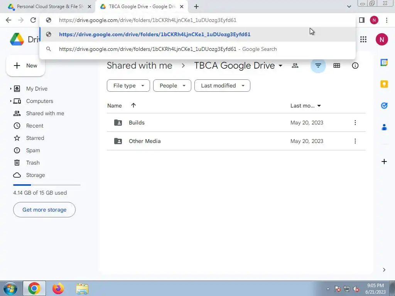The width and height of the screenshot is (395, 296).
Task: Toggle the search filter chips button
Action: (318, 66)
